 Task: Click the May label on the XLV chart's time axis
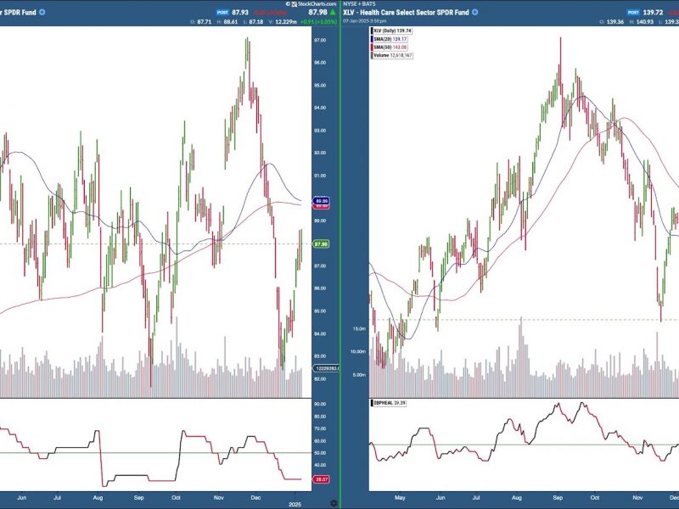coord(400,498)
